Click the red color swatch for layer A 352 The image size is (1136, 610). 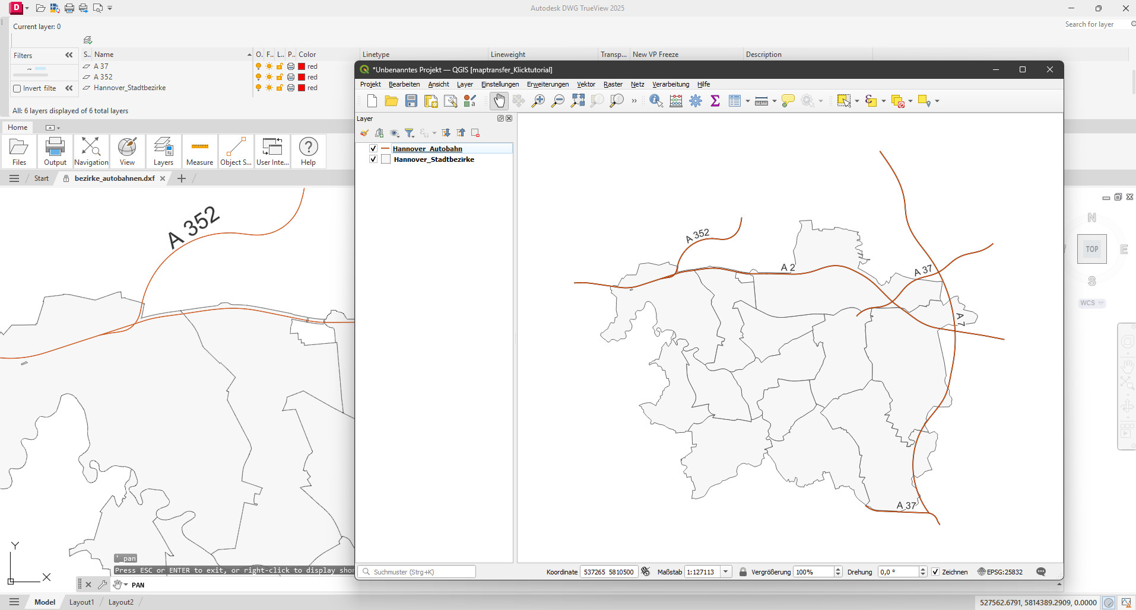[302, 77]
